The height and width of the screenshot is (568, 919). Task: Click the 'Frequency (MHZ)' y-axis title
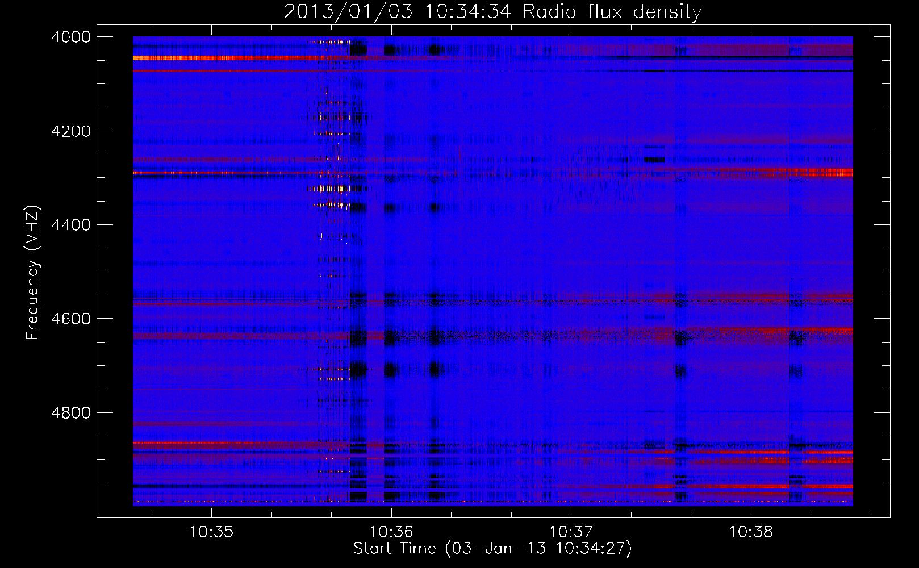[33, 273]
